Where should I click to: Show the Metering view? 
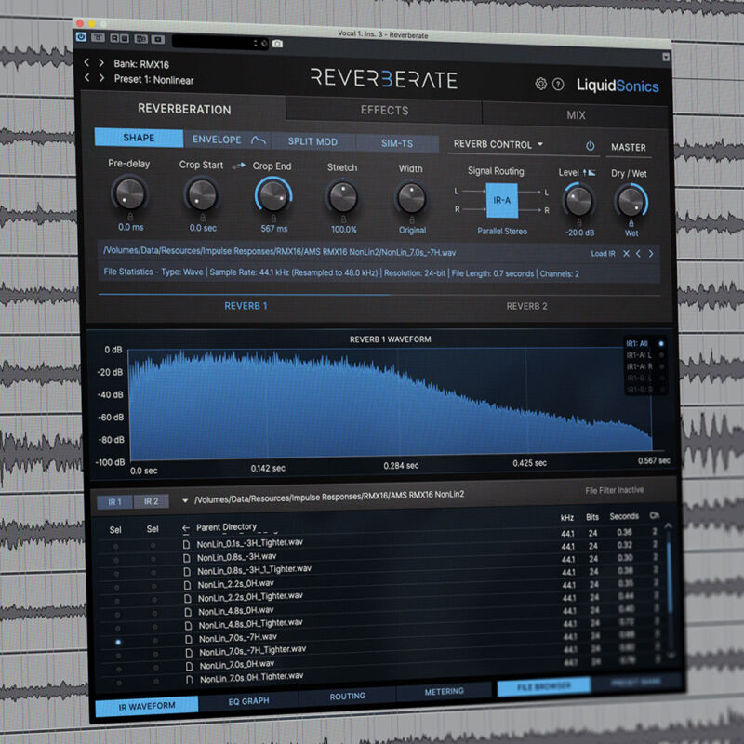click(x=445, y=692)
